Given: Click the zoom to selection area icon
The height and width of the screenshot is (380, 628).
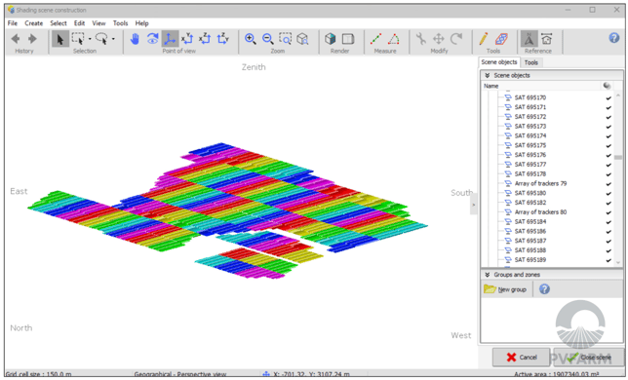Looking at the screenshot, I should point(285,39).
